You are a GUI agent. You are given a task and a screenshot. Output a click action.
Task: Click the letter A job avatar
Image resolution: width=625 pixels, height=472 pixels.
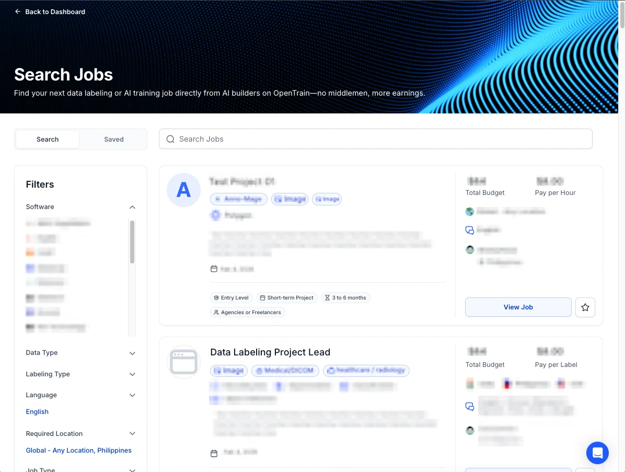(x=183, y=190)
